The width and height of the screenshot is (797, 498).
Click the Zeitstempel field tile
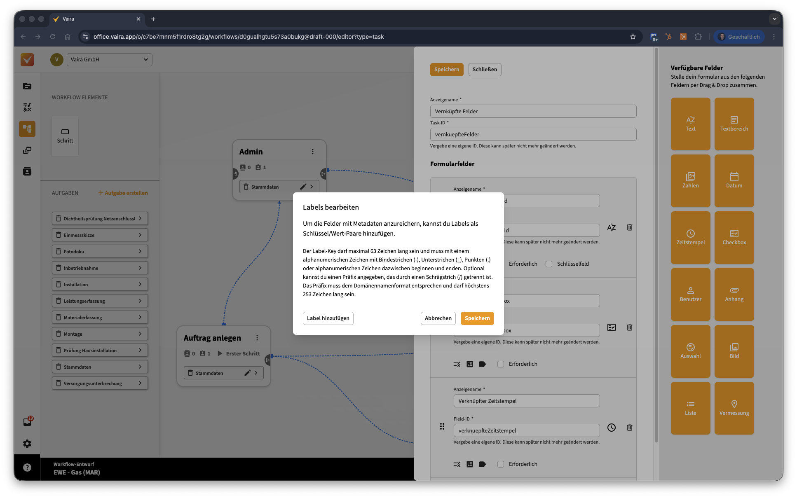click(x=690, y=238)
